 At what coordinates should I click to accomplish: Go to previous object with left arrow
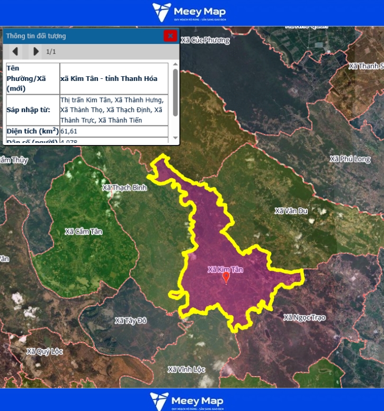[x=15, y=51]
